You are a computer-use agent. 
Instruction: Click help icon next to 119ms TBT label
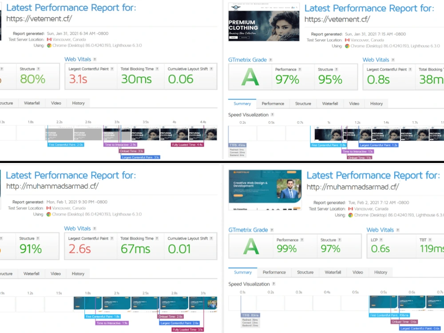click(x=430, y=240)
